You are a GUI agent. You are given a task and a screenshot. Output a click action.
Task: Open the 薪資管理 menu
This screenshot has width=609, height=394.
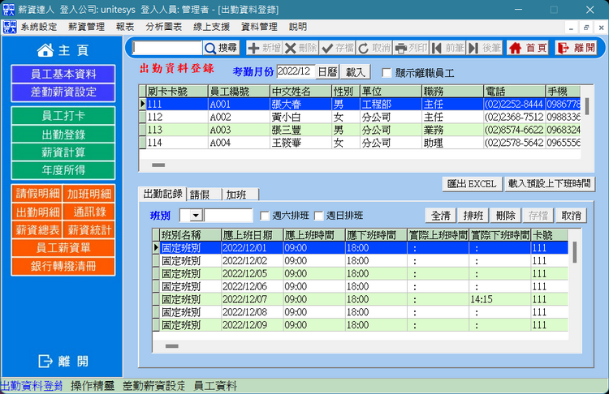coord(86,27)
